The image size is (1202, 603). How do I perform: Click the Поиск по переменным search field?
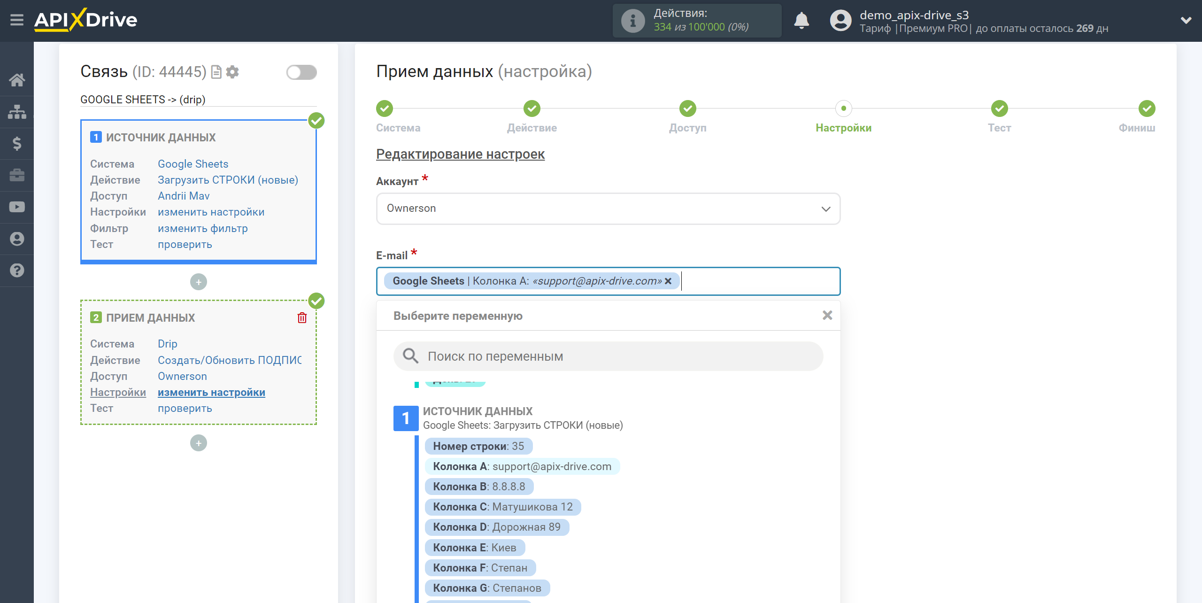click(608, 356)
